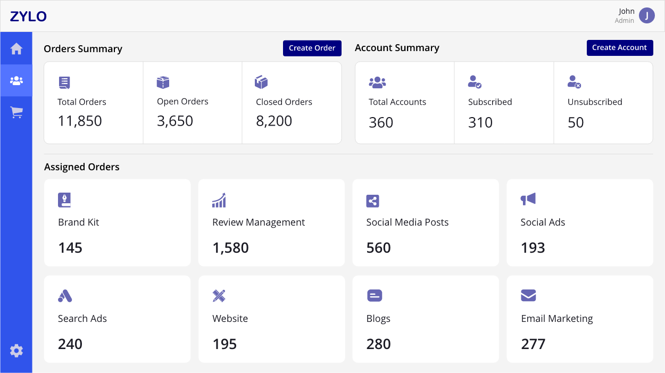This screenshot has height=373, width=665.
Task: Click the Blogs icon
Action: tap(375, 296)
